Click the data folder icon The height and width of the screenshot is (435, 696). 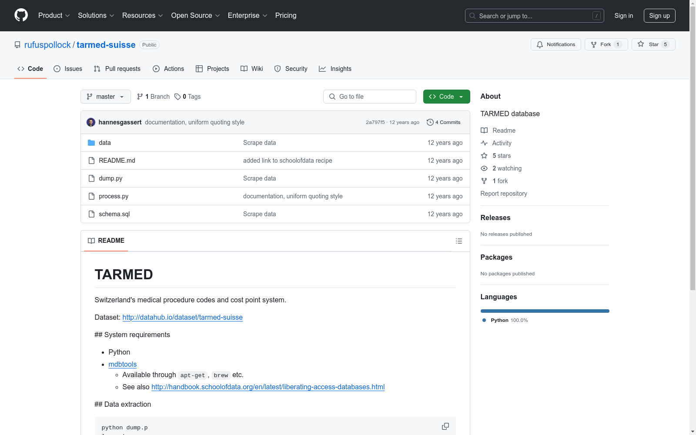coord(91,143)
